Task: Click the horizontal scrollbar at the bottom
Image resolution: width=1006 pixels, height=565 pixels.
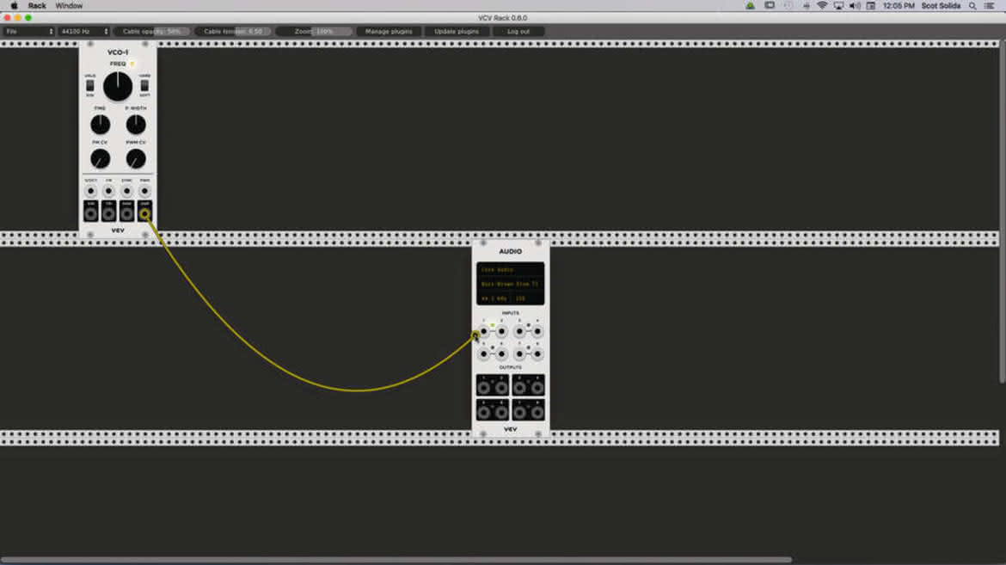Action: click(396, 560)
